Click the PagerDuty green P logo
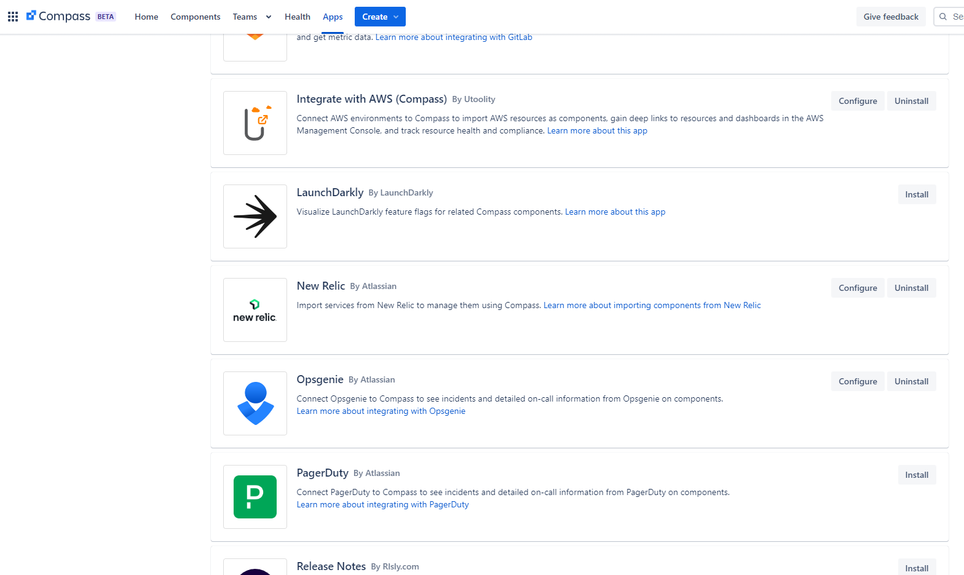This screenshot has height=575, width=964. coord(255,497)
